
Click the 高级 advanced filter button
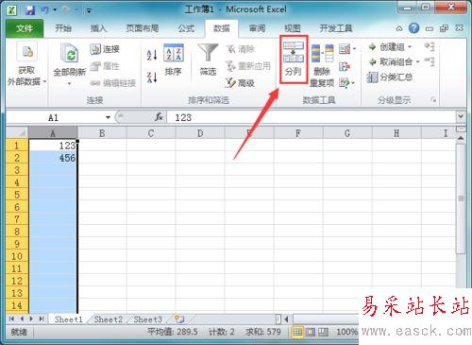pos(240,83)
